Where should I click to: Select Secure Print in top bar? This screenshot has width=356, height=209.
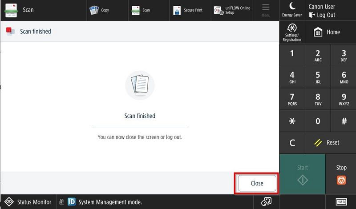pos(188,10)
